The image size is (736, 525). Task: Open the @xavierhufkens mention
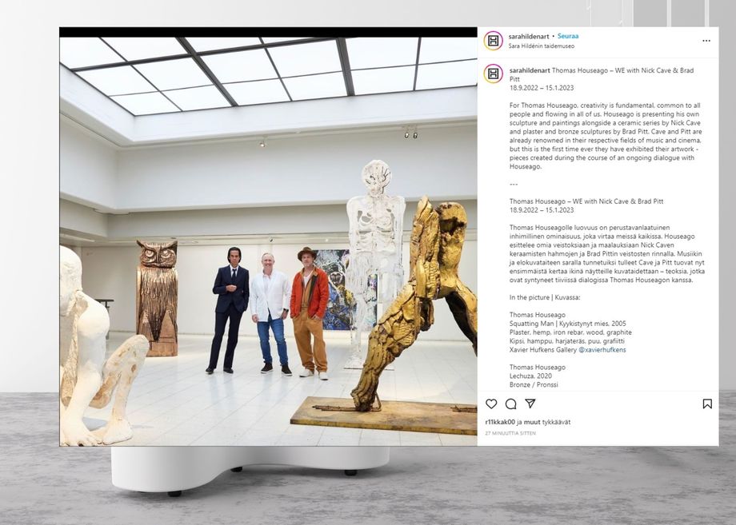coord(602,350)
